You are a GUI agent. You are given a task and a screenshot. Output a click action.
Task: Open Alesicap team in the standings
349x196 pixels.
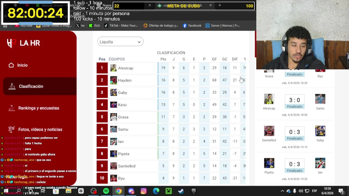pyautogui.click(x=125, y=68)
